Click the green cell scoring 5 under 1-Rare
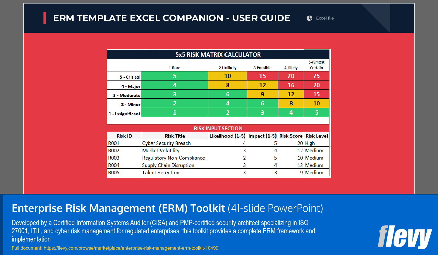This screenshot has width=438, height=255. tap(174, 76)
